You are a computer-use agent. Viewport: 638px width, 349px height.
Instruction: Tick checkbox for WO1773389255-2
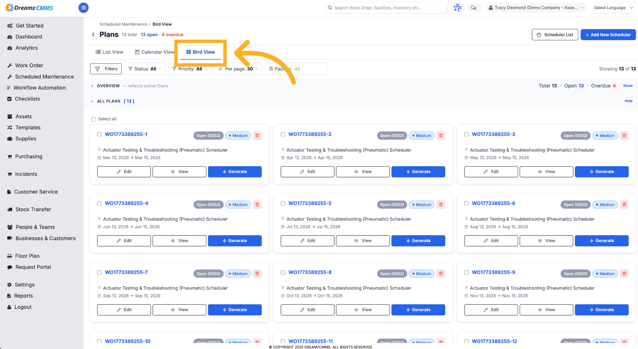(x=283, y=134)
